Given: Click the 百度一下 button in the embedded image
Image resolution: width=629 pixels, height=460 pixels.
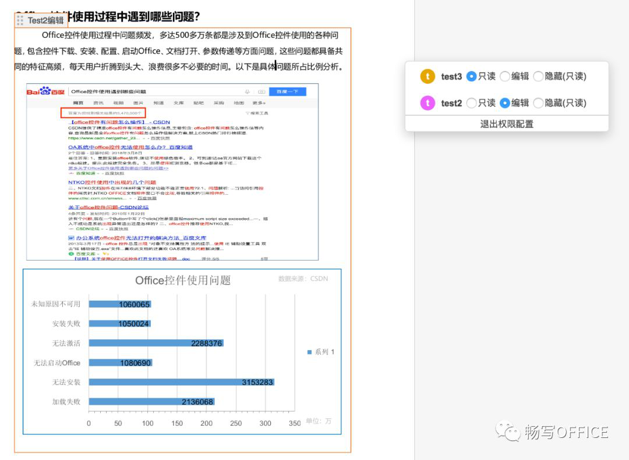Looking at the screenshot, I should [x=288, y=91].
